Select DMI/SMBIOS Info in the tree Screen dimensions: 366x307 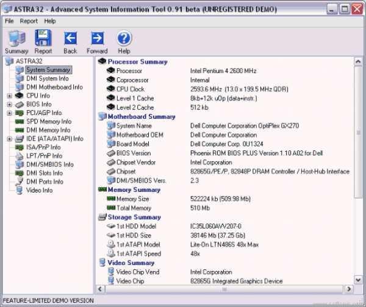click(50, 165)
